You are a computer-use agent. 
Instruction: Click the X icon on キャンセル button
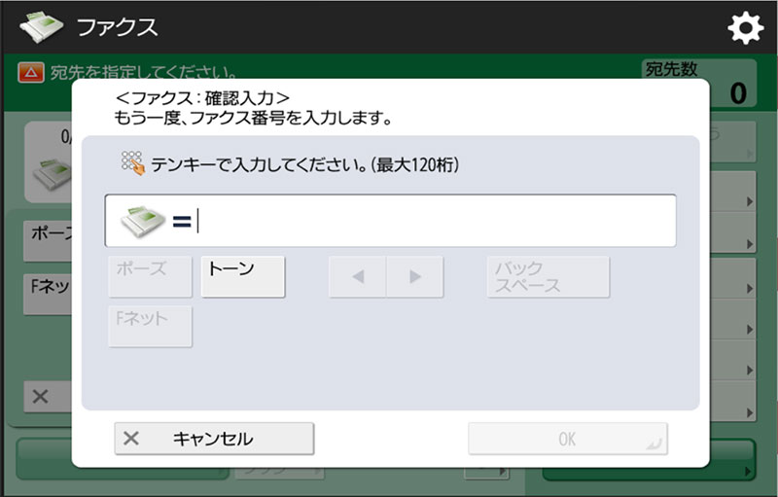(131, 439)
